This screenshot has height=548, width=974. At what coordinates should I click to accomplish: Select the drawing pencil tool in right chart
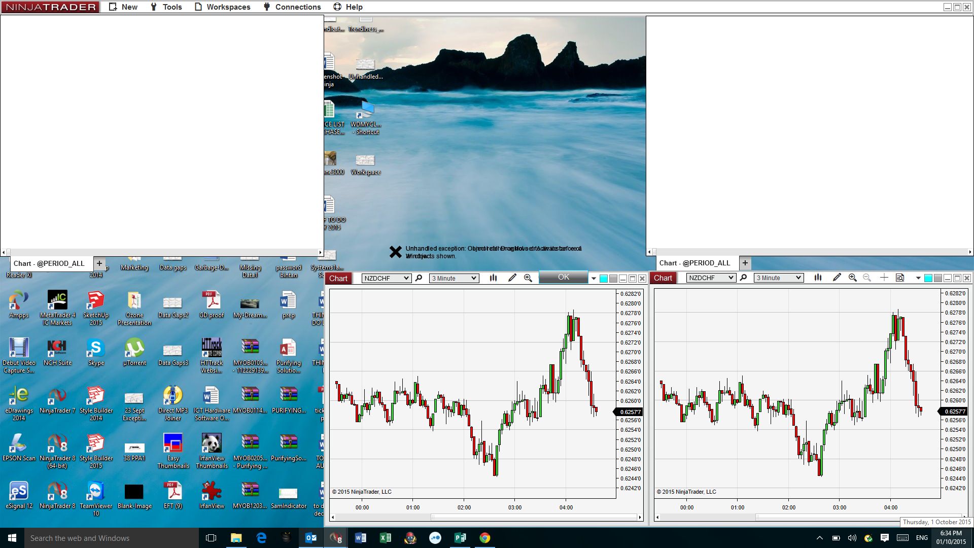click(837, 278)
